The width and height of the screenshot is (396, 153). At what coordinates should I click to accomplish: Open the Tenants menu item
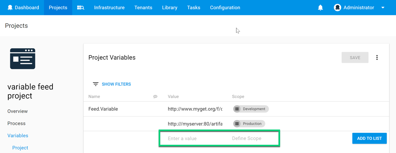click(143, 8)
